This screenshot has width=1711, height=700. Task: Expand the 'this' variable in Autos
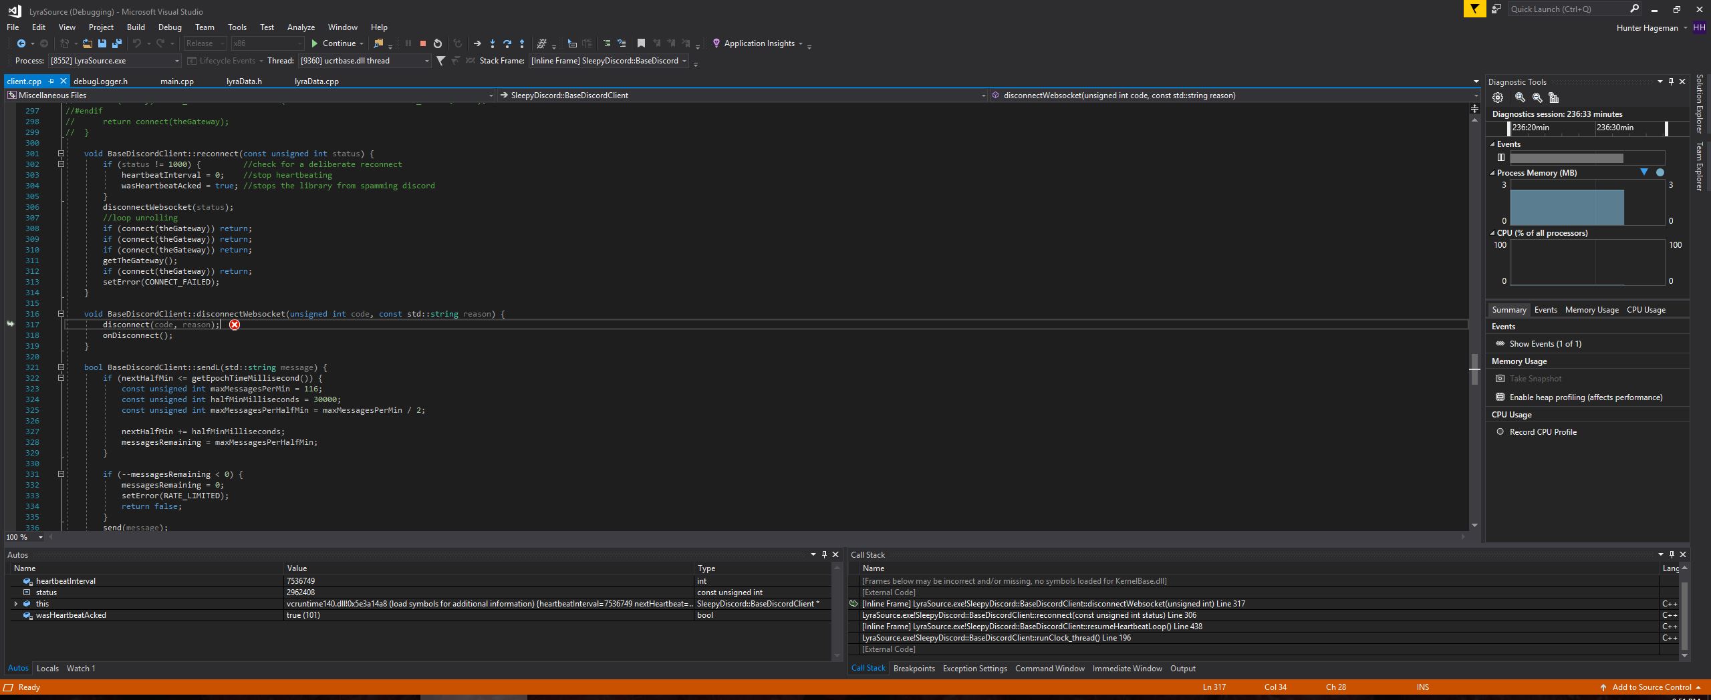16,603
